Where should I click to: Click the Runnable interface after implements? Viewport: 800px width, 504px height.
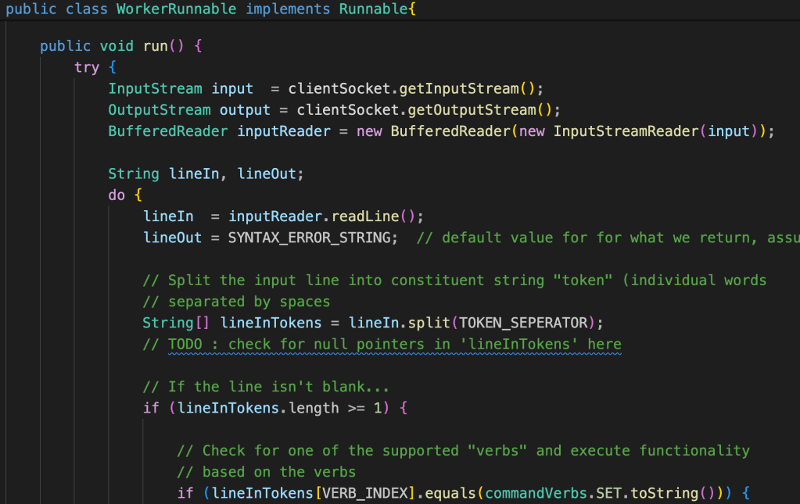tap(373, 10)
